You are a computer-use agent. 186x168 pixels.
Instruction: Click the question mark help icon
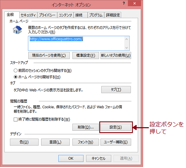tap(124, 3)
